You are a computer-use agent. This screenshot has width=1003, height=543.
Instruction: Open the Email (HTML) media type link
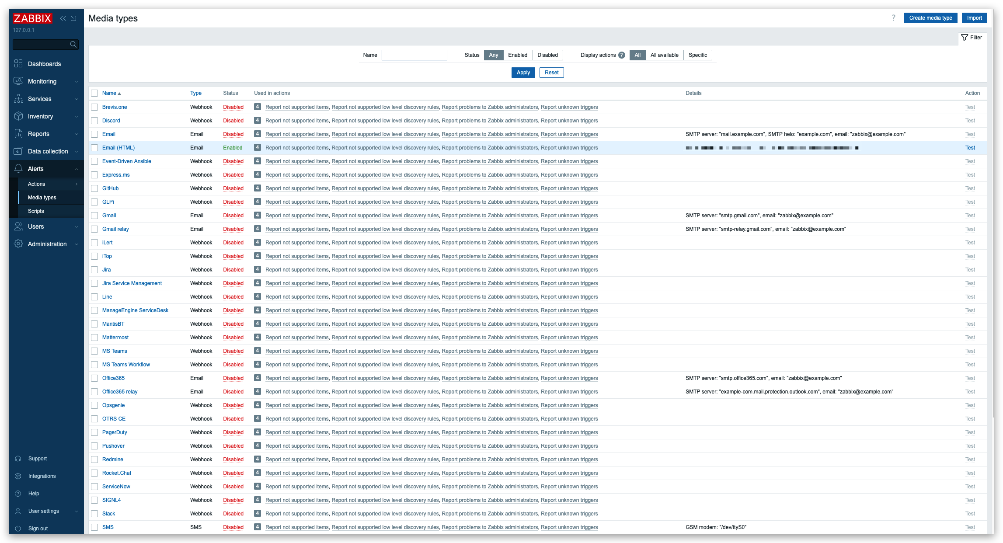118,148
